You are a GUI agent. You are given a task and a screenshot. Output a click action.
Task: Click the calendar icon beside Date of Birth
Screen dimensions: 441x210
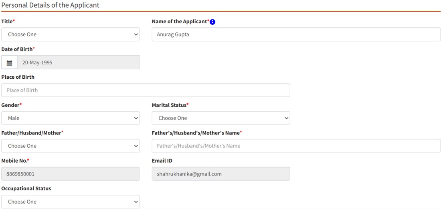pos(9,63)
